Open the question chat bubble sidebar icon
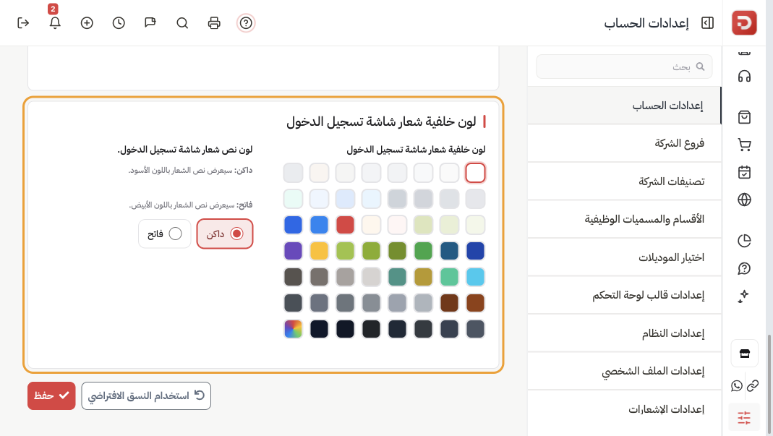The image size is (773, 436). click(x=744, y=268)
